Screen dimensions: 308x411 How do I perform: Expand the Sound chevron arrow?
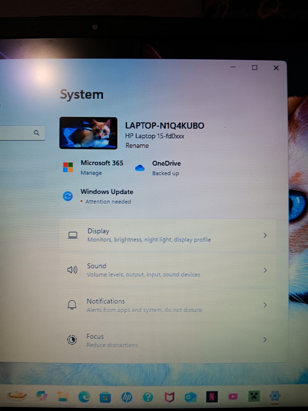[x=265, y=270]
